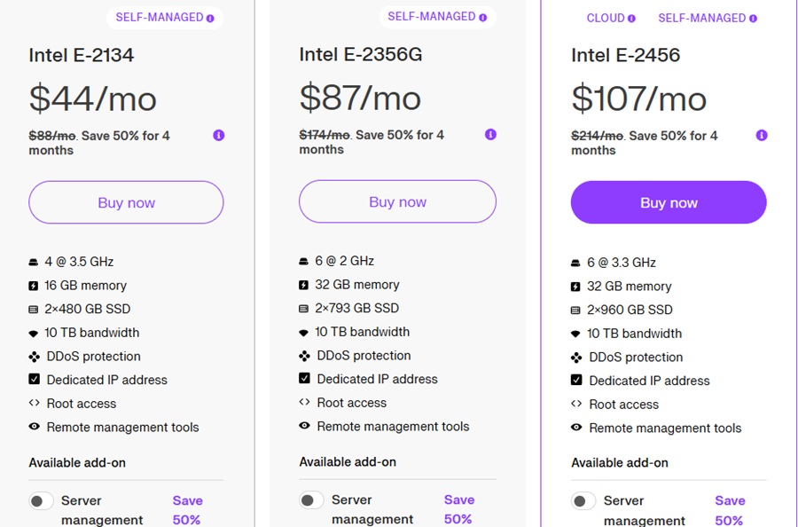The height and width of the screenshot is (527, 798).
Task: Click the remote management eye icon on E-2356G
Action: (305, 426)
